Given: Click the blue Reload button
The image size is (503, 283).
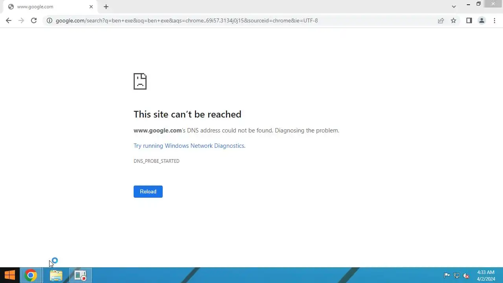Looking at the screenshot, I should (148, 191).
